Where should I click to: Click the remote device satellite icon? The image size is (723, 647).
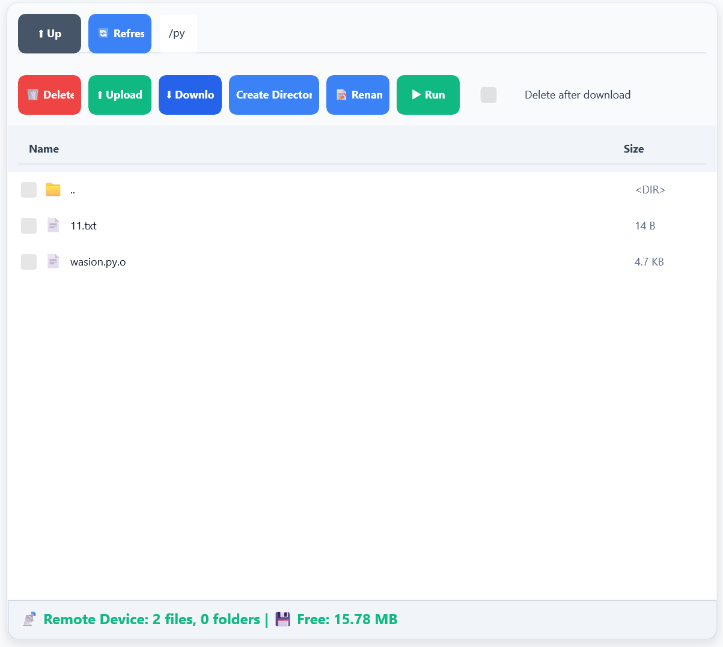tap(29, 619)
